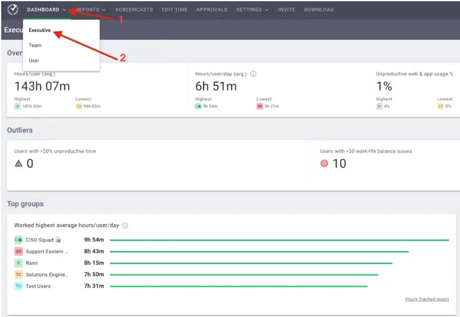Open the Edit Time page

click(x=175, y=10)
